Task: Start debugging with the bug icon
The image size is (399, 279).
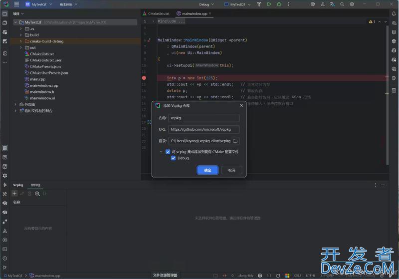Action: [x=279, y=4]
